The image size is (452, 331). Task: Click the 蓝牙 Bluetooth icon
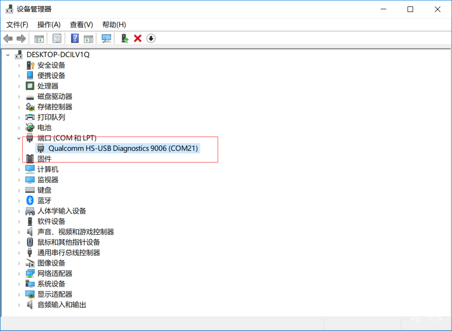pyautogui.click(x=30, y=200)
